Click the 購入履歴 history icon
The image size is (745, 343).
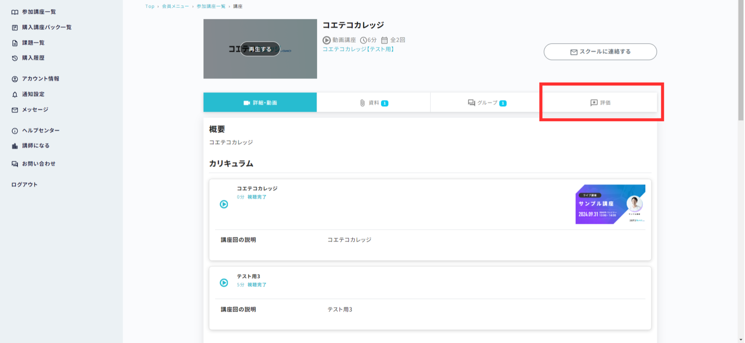pyautogui.click(x=15, y=58)
